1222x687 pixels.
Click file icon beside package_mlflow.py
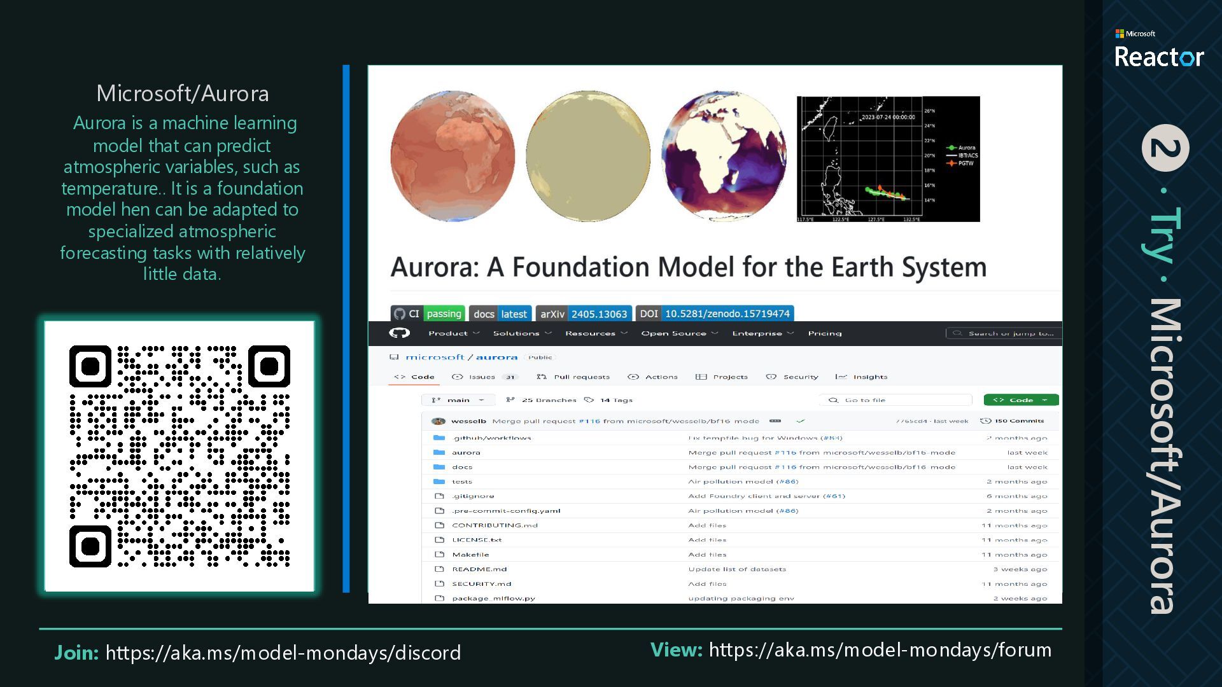[x=439, y=599]
